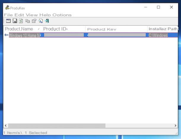
Task: Click the Find magnifier toolbar icon
Action: [x=41, y=21]
